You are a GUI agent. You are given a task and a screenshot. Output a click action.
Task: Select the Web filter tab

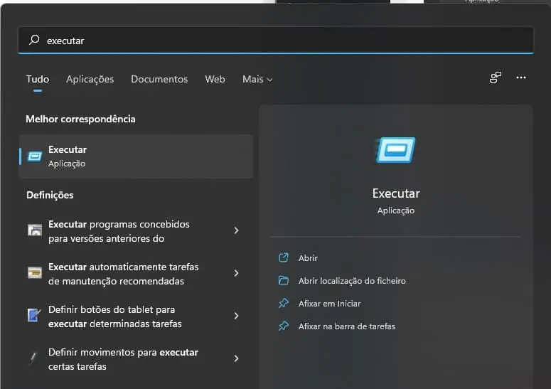pos(215,79)
